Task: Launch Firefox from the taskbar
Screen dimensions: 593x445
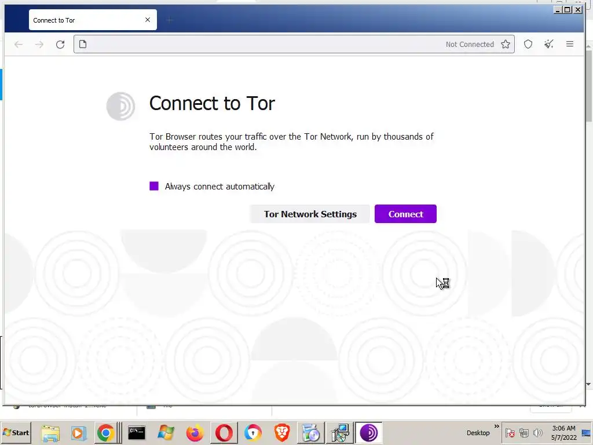Action: click(195, 433)
